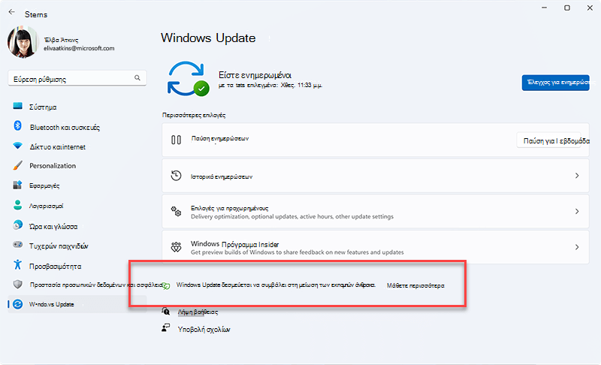Click the Μάθετε περισσότερα link

point(415,285)
